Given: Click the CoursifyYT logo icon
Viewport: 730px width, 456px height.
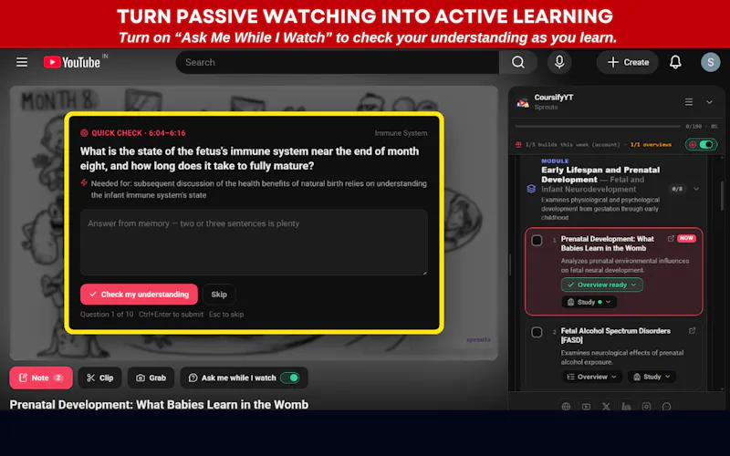Looking at the screenshot, I should coord(523,102).
